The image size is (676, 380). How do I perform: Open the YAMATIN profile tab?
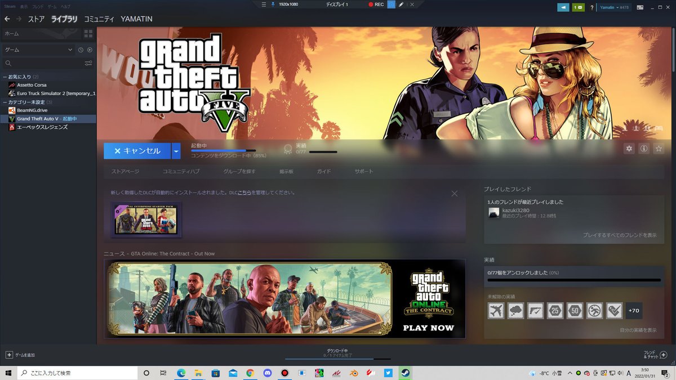136,19
